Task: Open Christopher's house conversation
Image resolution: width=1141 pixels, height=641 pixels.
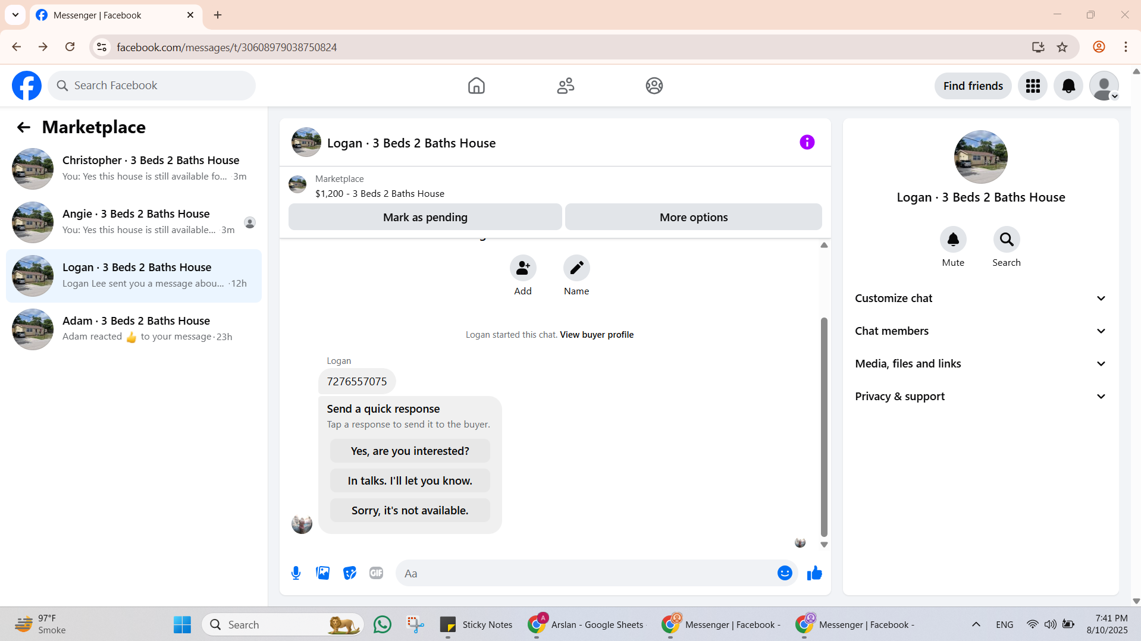Action: click(x=134, y=169)
